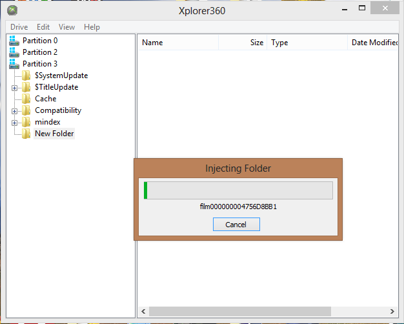The height and width of the screenshot is (324, 404).
Task: Select the Partition 3 drive icon
Action: [x=14, y=64]
